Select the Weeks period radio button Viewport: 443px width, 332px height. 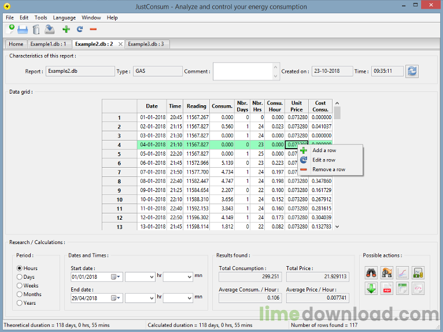(20, 286)
